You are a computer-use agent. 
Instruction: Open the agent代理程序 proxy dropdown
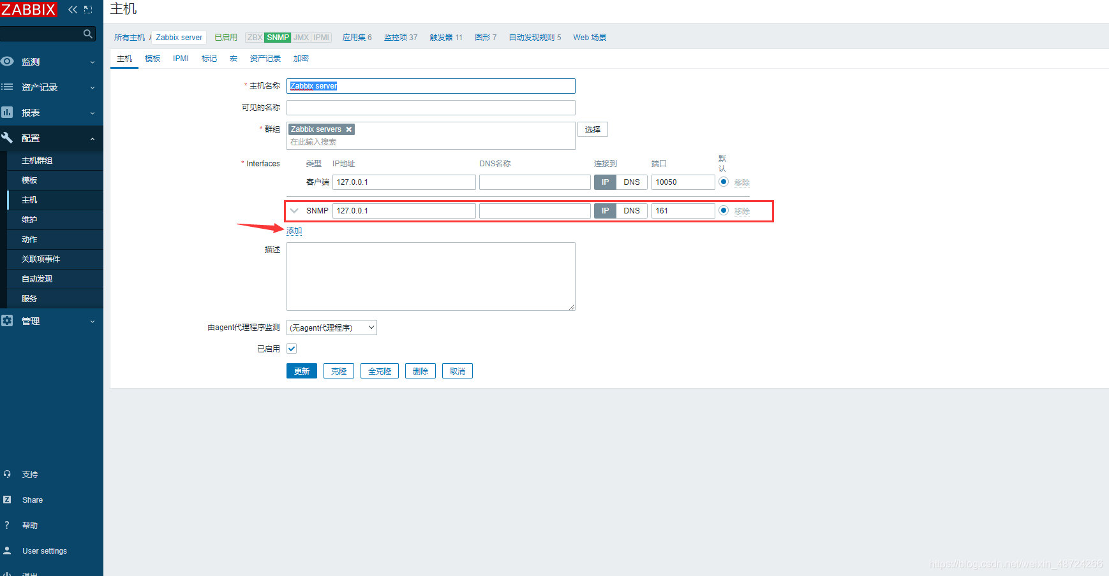[332, 328]
